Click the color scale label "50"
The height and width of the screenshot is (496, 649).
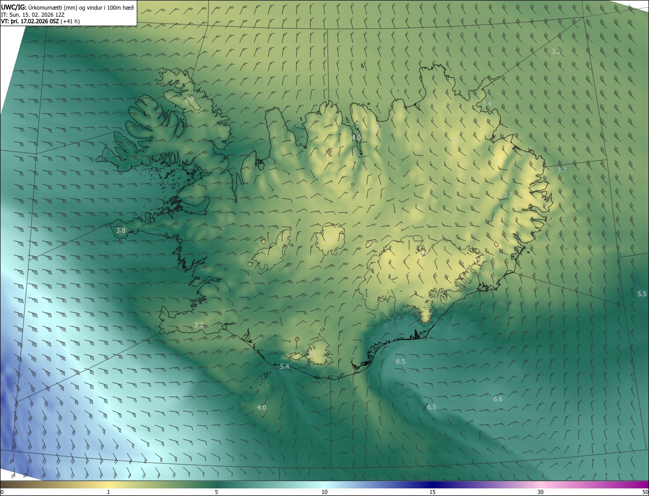click(645, 492)
